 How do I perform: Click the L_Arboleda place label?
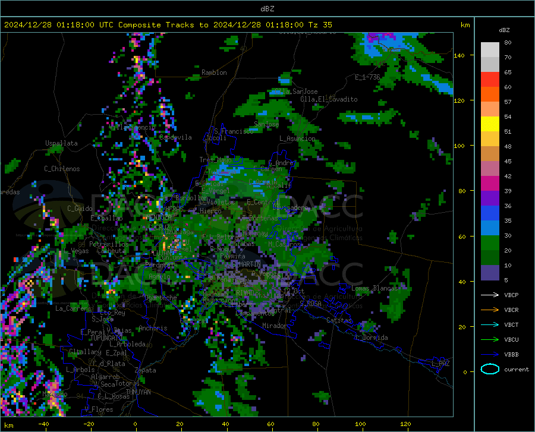(127, 344)
